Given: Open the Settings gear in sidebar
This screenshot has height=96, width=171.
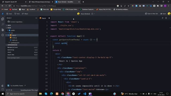Looking at the screenshot, I should coord(3,35).
